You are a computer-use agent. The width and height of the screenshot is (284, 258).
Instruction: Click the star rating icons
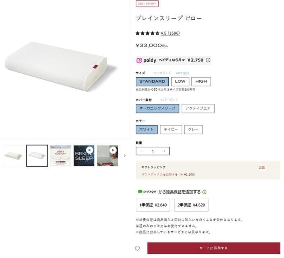(147, 33)
